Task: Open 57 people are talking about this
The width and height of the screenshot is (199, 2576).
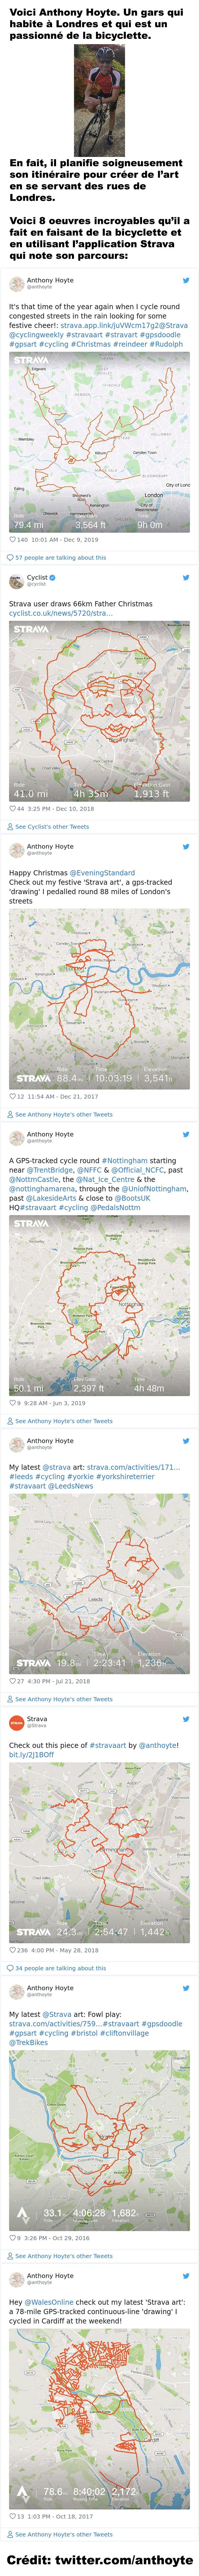Action: click(x=60, y=557)
